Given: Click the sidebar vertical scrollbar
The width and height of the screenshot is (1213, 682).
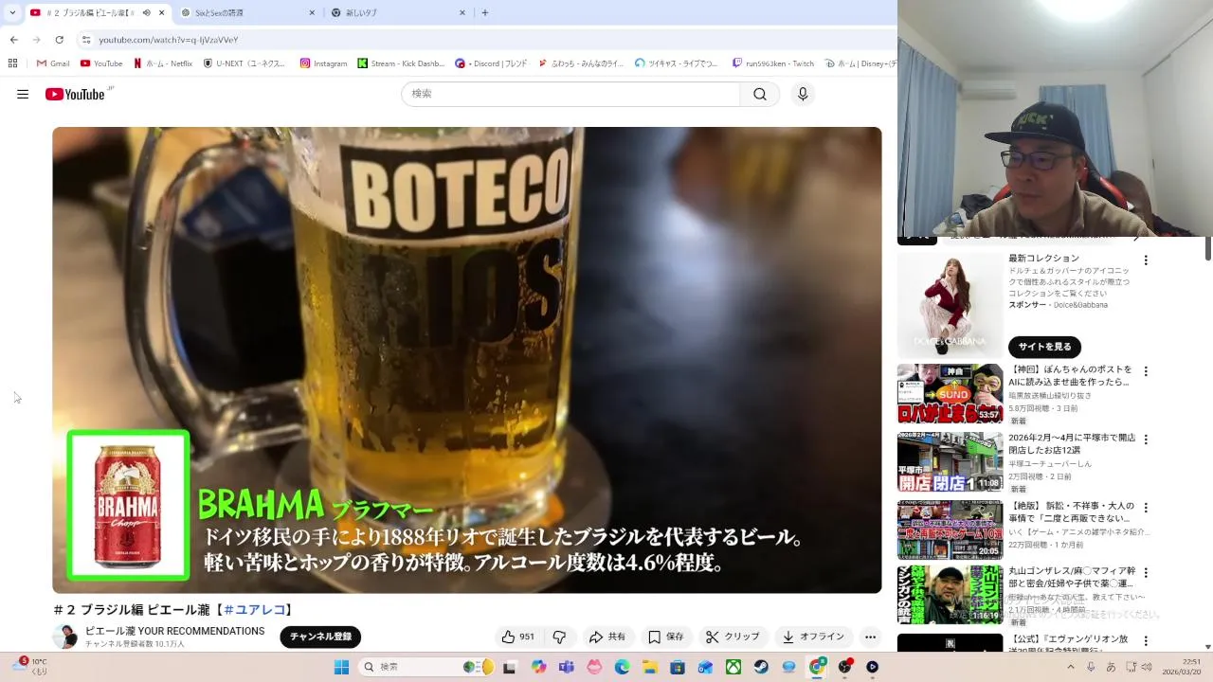Looking at the screenshot, I should tap(1208, 246).
